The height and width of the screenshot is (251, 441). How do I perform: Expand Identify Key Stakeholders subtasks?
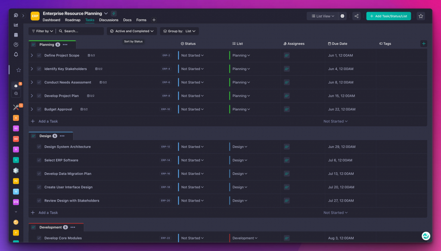pyautogui.click(x=32, y=69)
